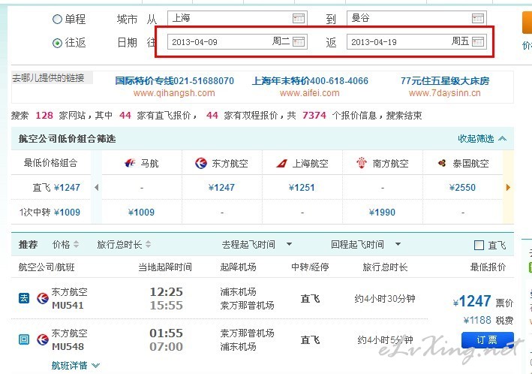Image resolution: width=532 pixels, height=374 pixels.
Task: Click the 最低报价 column header
Action: point(488,267)
